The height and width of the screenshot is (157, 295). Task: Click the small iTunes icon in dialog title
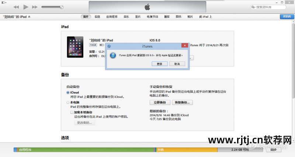109,46
